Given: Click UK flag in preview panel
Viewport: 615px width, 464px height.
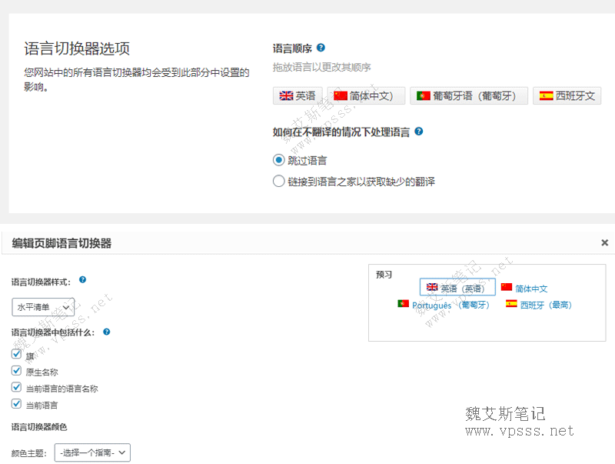Looking at the screenshot, I should click(x=432, y=288).
